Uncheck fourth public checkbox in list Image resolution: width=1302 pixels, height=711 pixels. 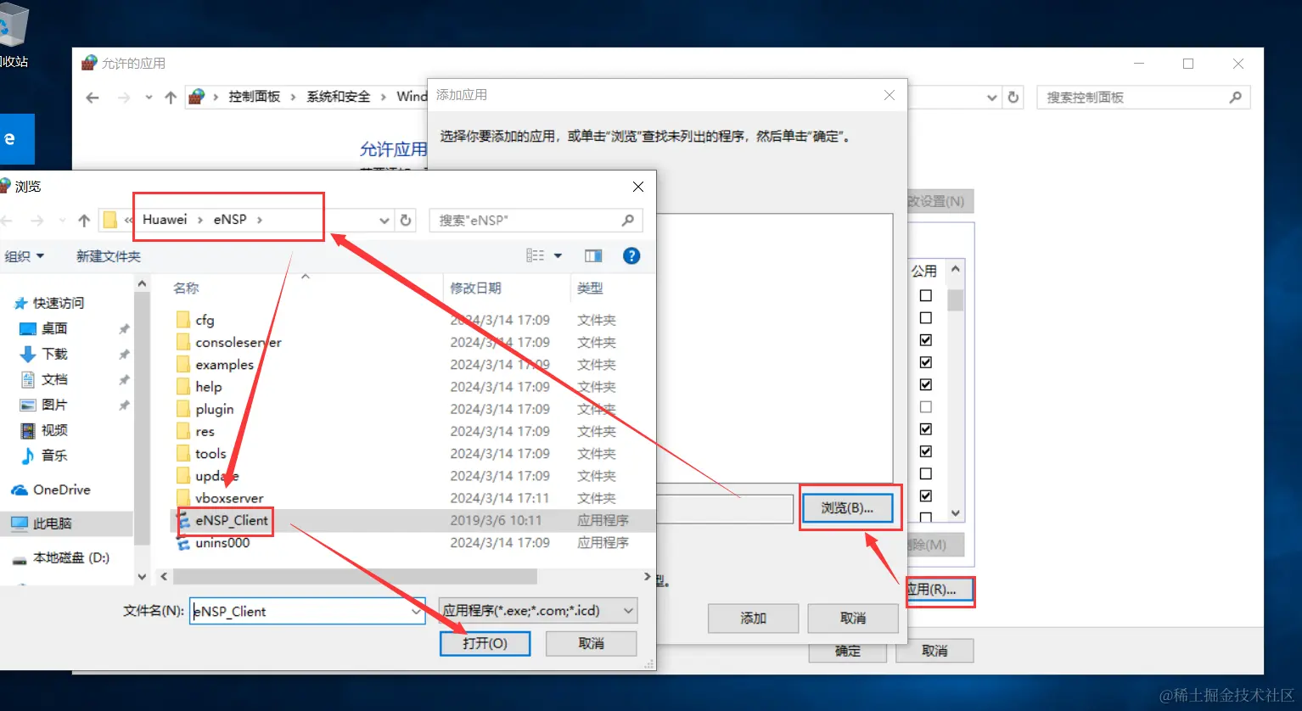coord(926,362)
